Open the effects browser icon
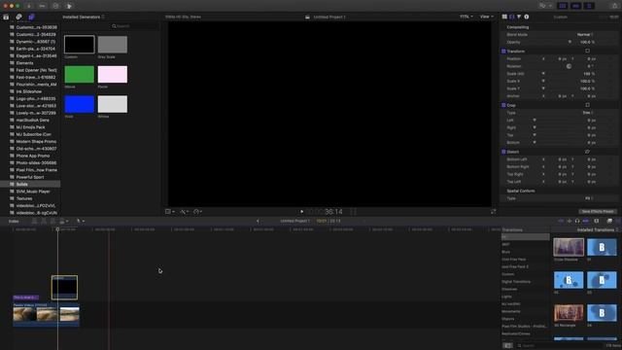The width and height of the screenshot is (622, 350). 609,221
